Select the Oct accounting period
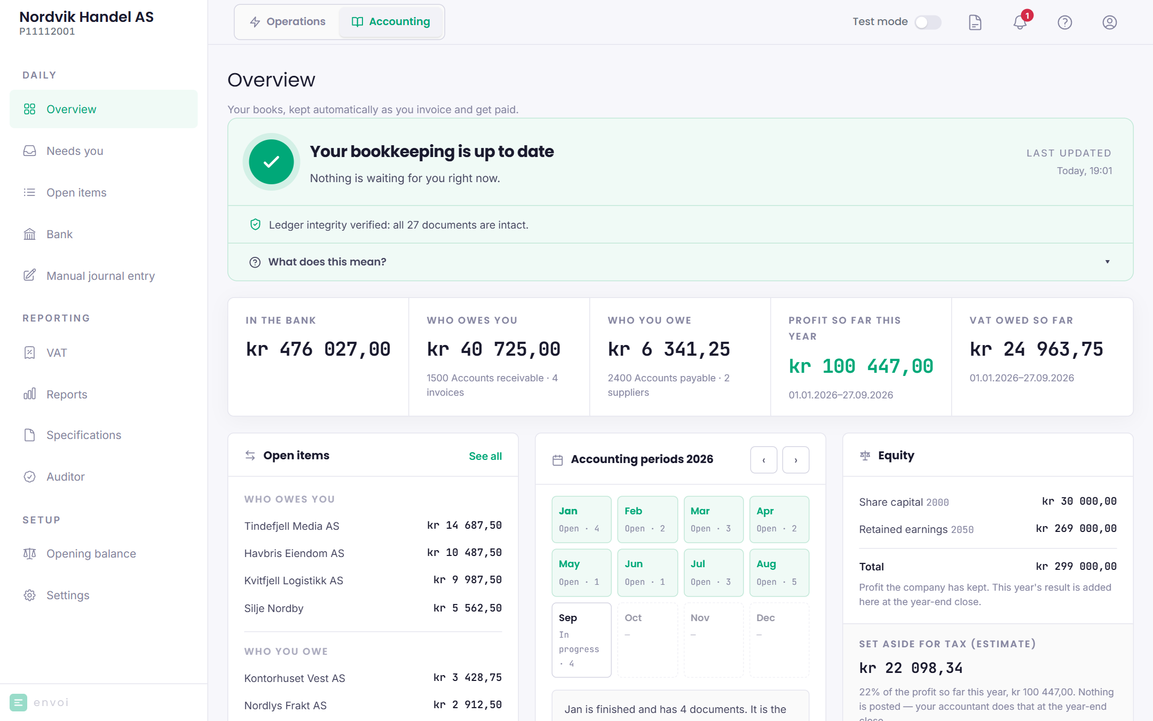This screenshot has width=1153, height=721. click(647, 640)
